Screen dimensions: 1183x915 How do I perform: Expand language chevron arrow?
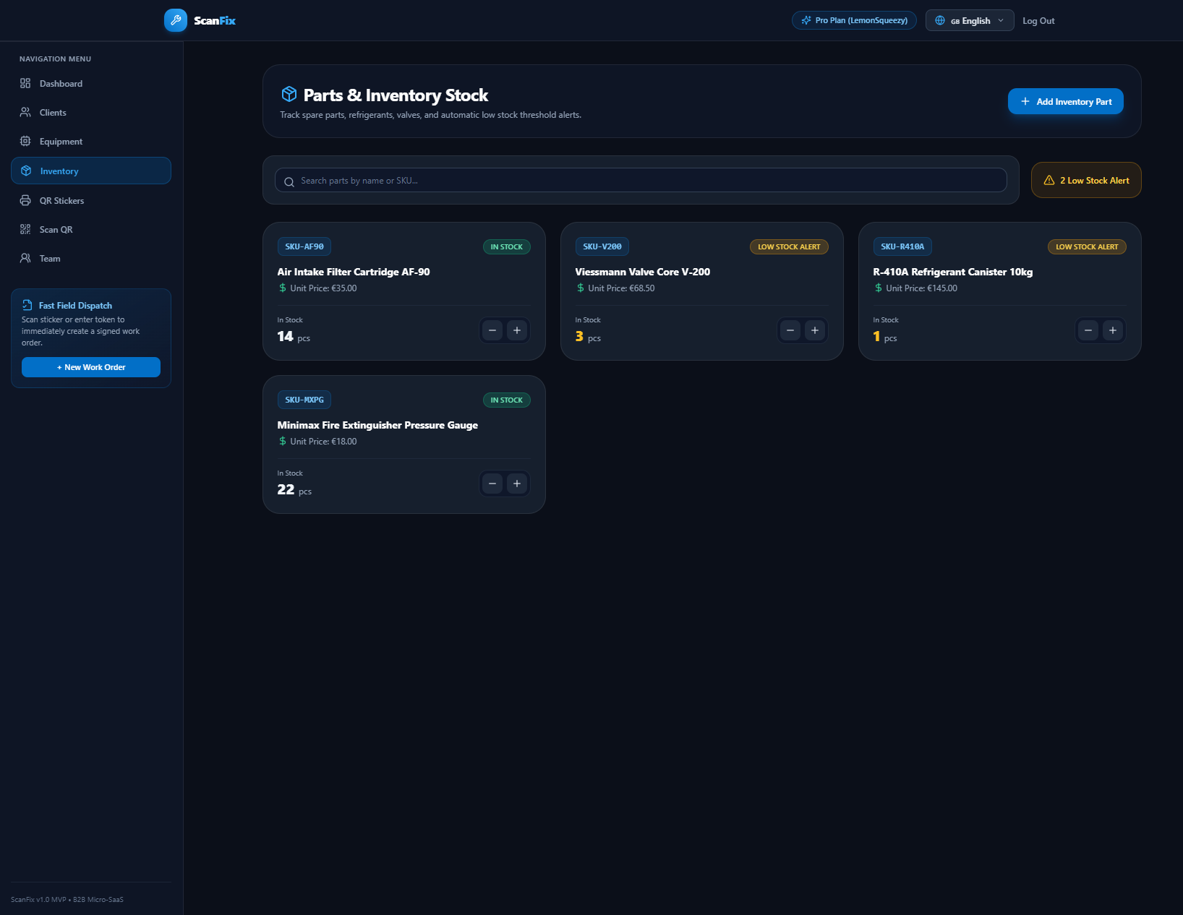pos(1001,20)
